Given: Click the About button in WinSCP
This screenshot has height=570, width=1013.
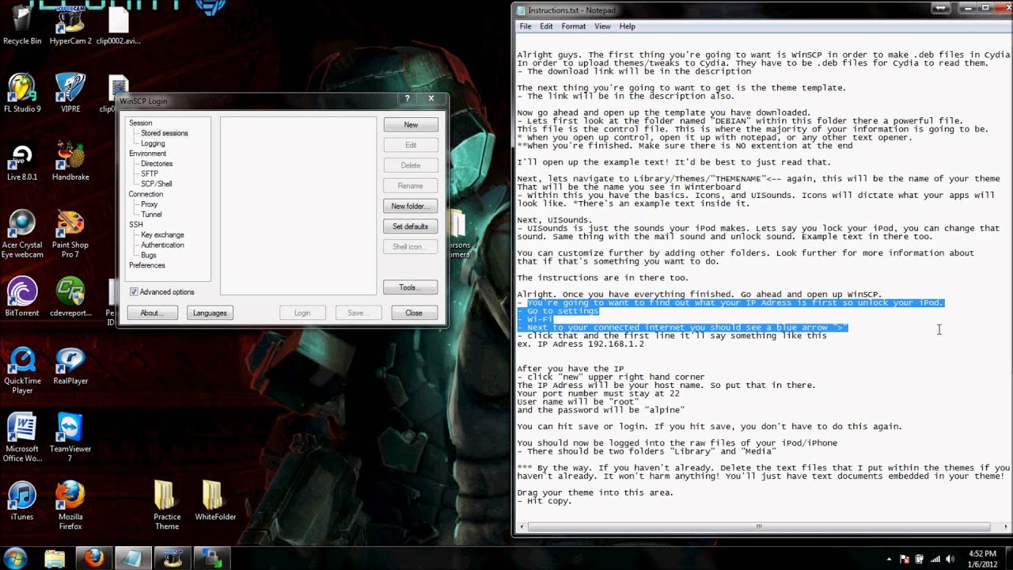Looking at the screenshot, I should click(152, 313).
